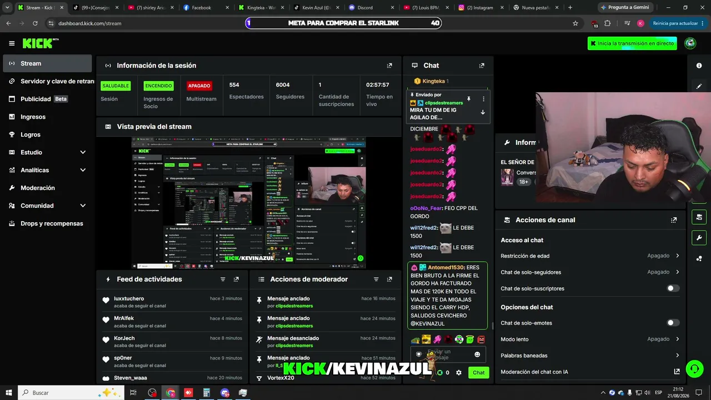Image resolution: width=711 pixels, height=400 pixels.
Task: Select Stream in the sidebar
Action: click(x=47, y=63)
